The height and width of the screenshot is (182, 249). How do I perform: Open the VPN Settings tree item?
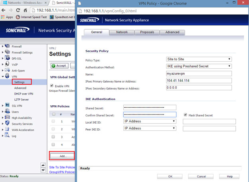coord(20,82)
